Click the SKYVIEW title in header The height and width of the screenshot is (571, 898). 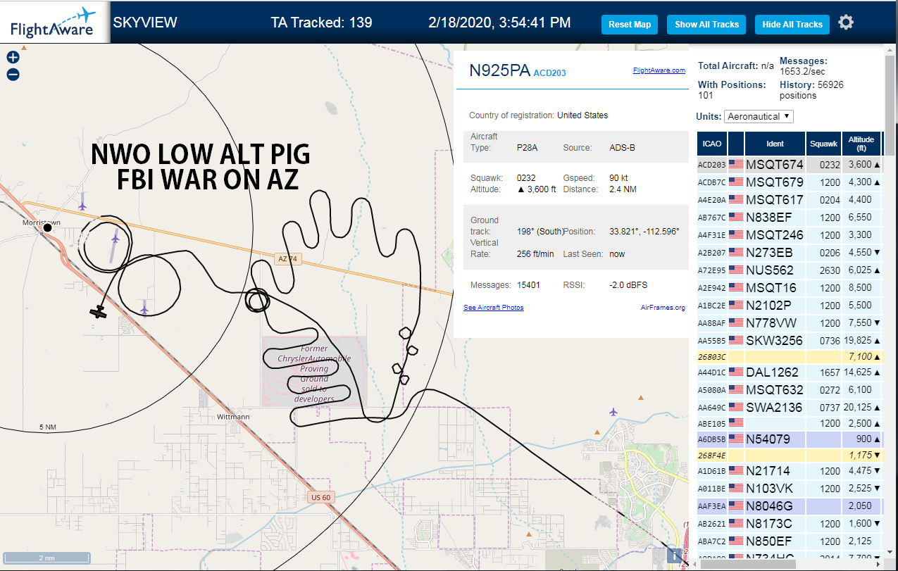tap(145, 23)
